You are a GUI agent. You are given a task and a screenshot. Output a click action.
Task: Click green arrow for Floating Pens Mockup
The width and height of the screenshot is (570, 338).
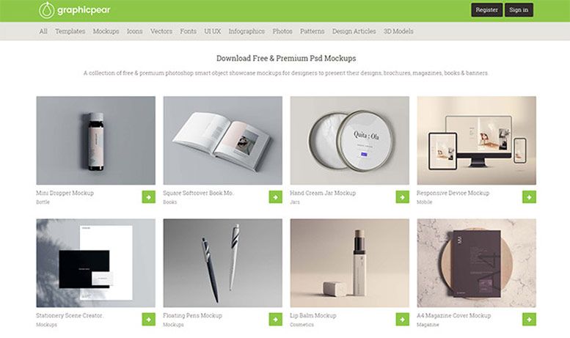(x=276, y=320)
